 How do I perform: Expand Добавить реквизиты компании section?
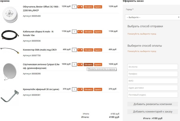click(153, 104)
